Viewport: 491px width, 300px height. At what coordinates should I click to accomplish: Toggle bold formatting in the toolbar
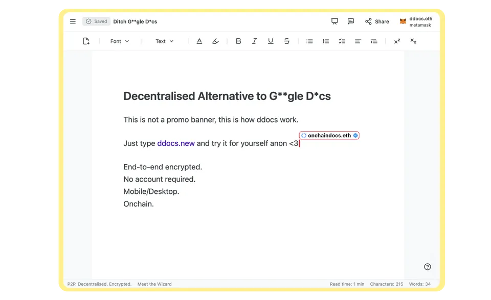pyautogui.click(x=238, y=41)
